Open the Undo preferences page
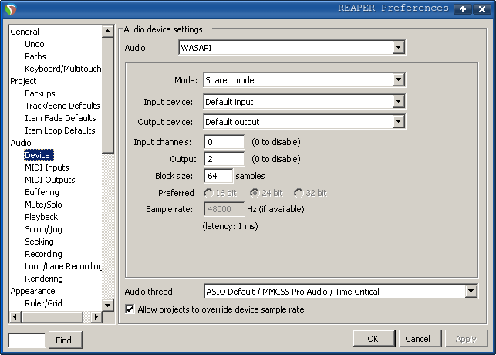The height and width of the screenshot is (355, 496). point(35,44)
